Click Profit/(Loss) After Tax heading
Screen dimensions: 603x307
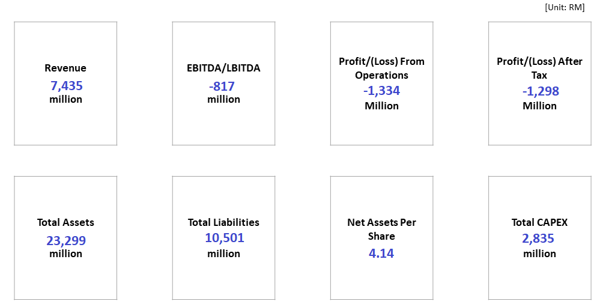[x=539, y=68]
